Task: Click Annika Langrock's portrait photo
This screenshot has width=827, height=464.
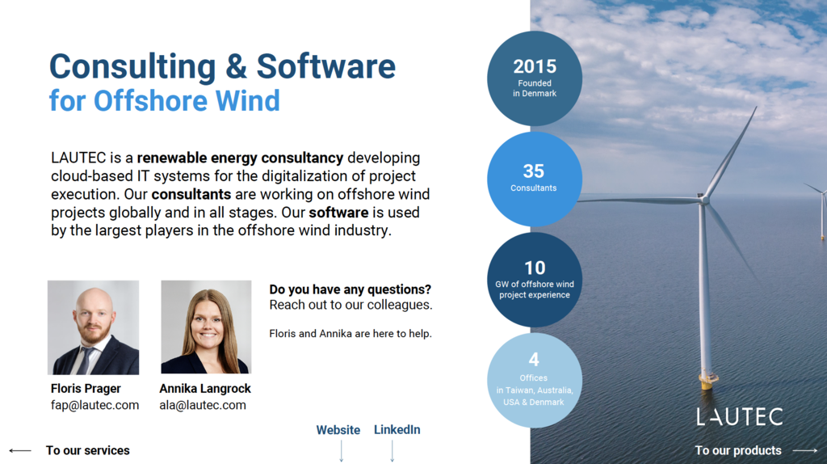Action: pos(206,327)
